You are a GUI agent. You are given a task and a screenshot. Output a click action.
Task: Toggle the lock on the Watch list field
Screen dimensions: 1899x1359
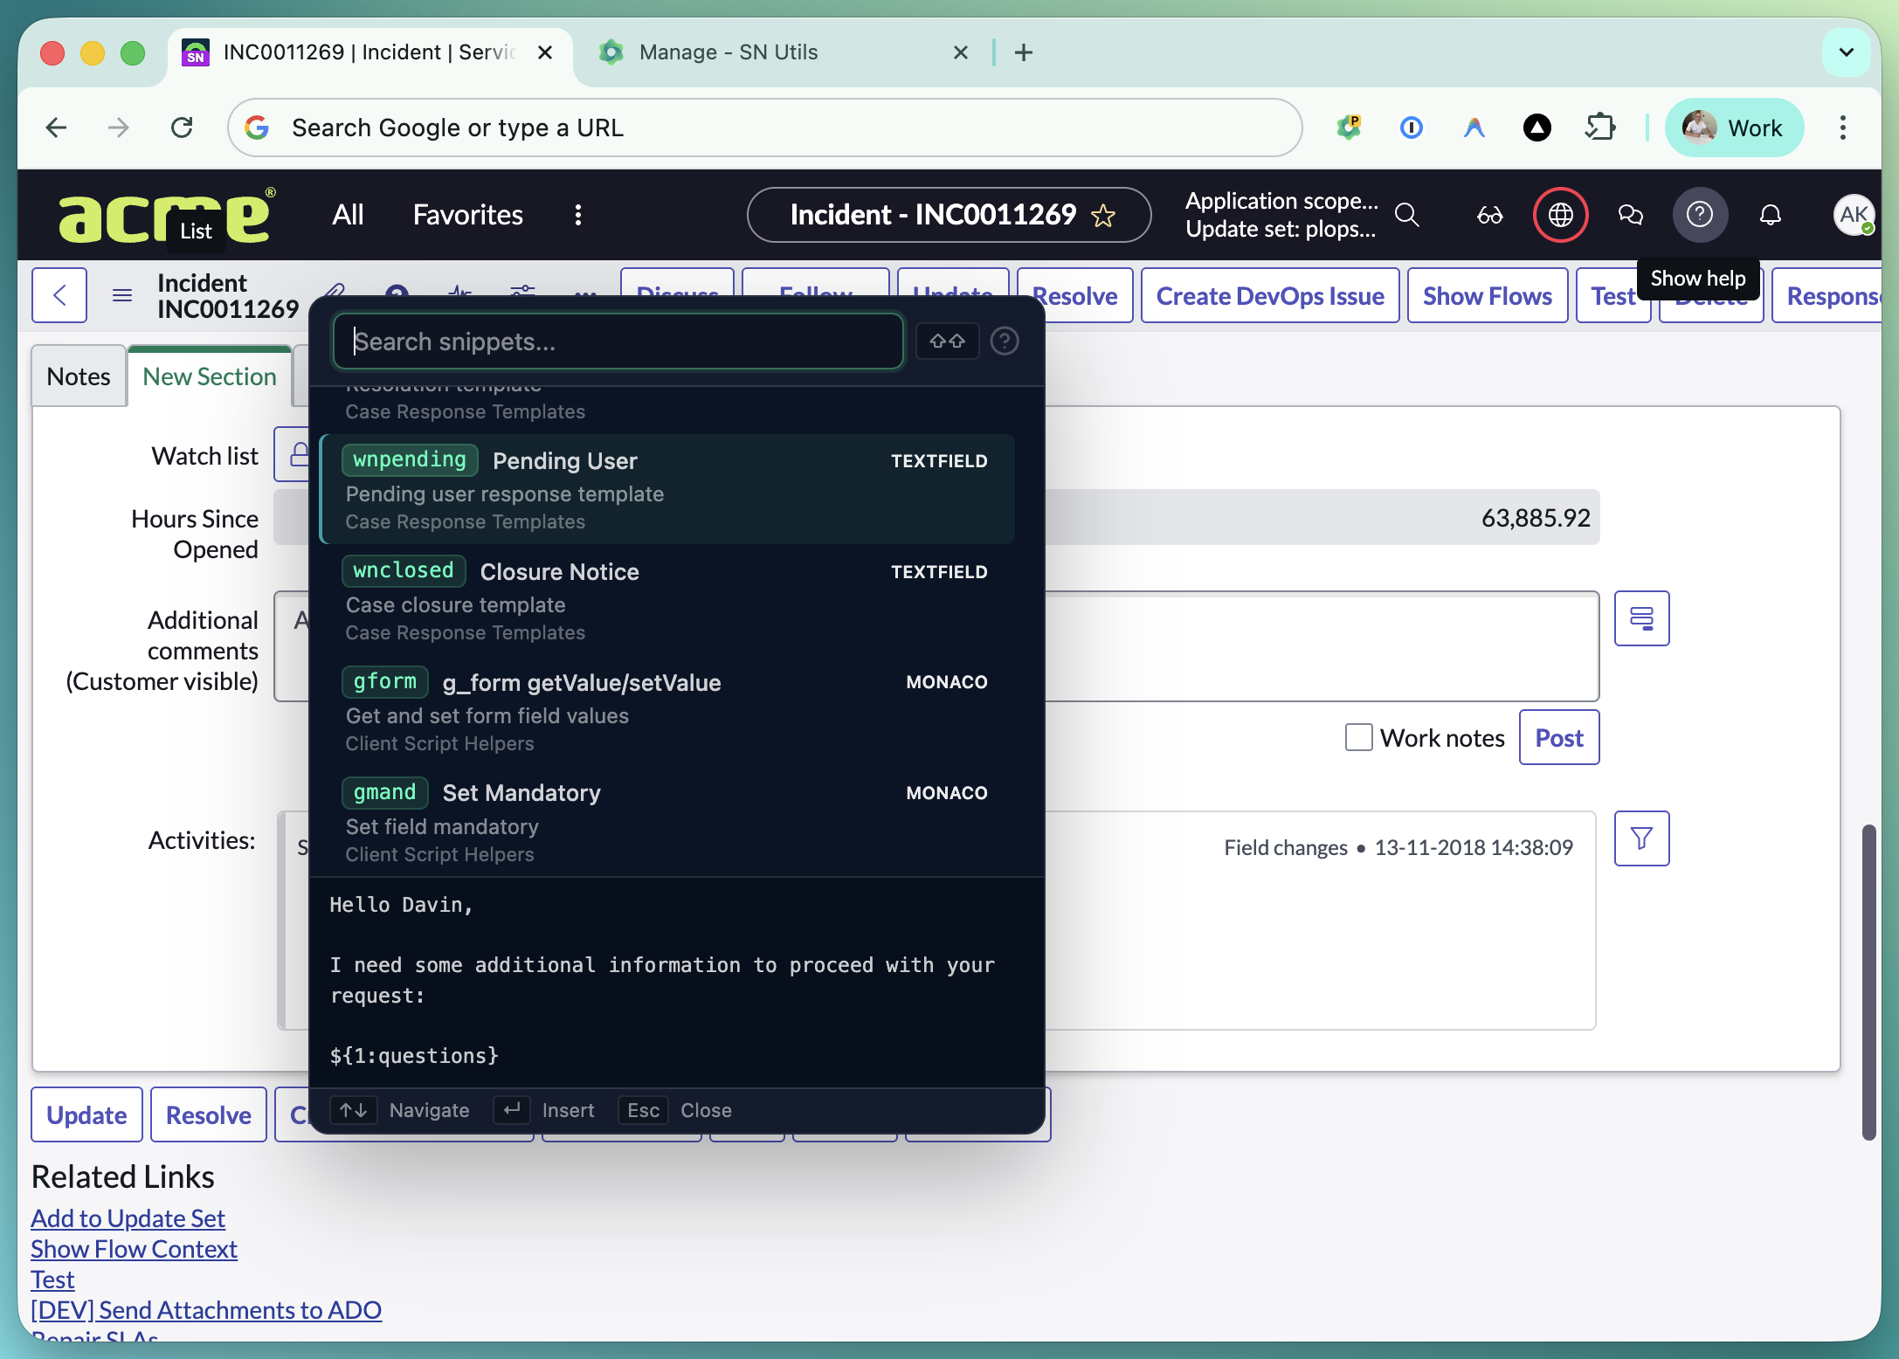(298, 454)
